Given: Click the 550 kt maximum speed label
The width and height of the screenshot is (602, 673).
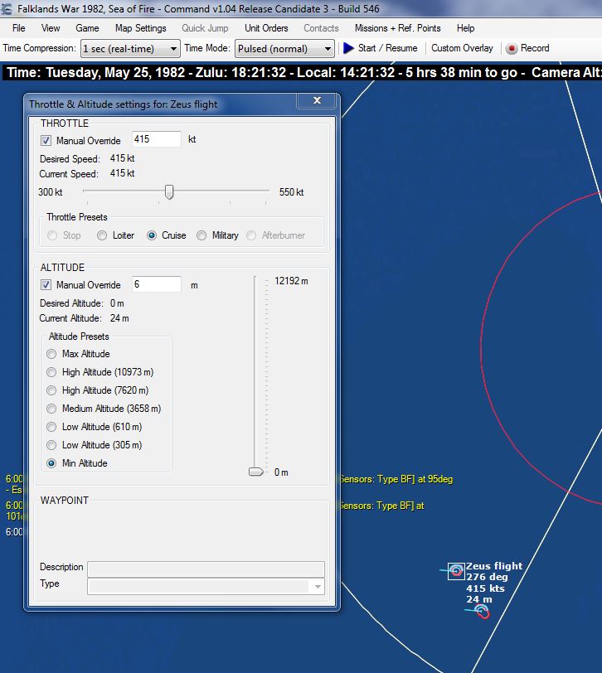Looking at the screenshot, I should pos(291,192).
